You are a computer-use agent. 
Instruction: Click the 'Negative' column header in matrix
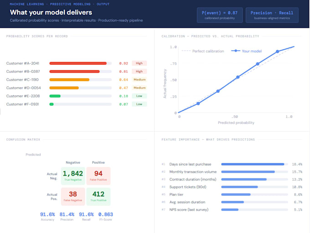pyautogui.click(x=73, y=163)
